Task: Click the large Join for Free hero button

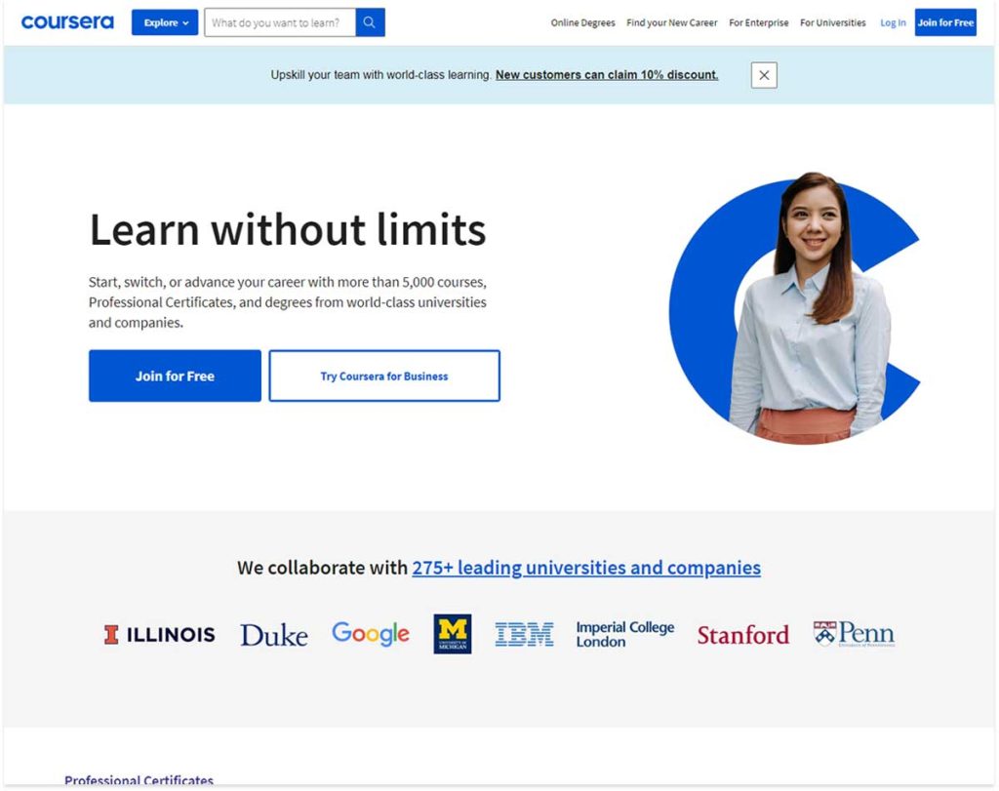Action: (x=176, y=376)
